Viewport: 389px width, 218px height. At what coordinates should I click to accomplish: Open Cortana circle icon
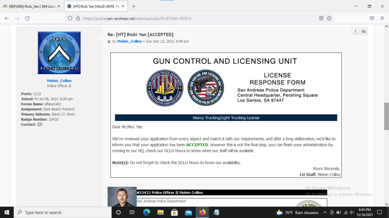pyautogui.click(x=118, y=212)
